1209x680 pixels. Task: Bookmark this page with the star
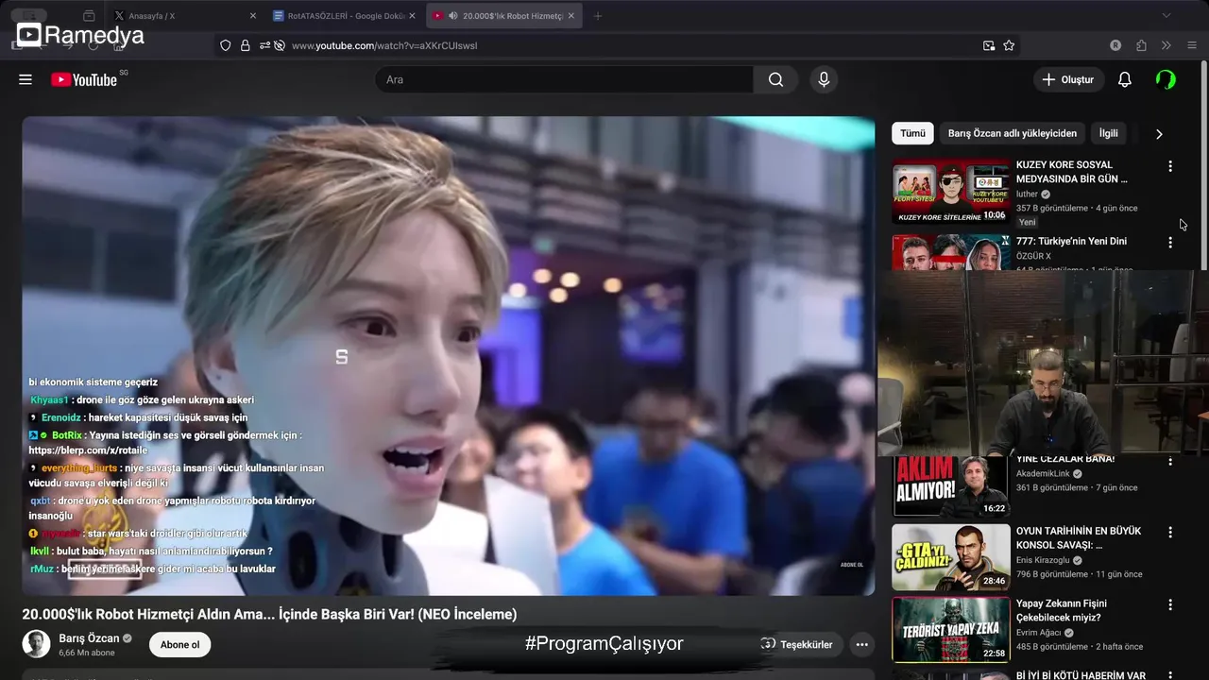pyautogui.click(x=1009, y=45)
